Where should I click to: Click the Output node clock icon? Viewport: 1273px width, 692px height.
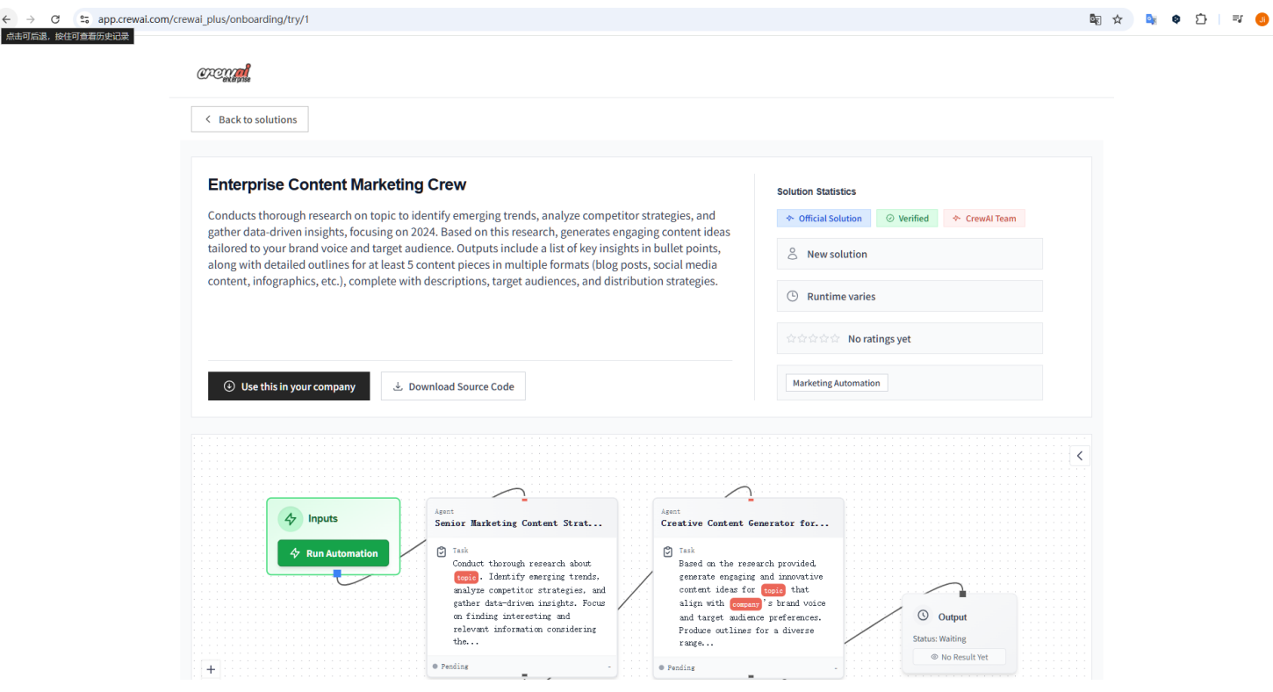point(923,616)
